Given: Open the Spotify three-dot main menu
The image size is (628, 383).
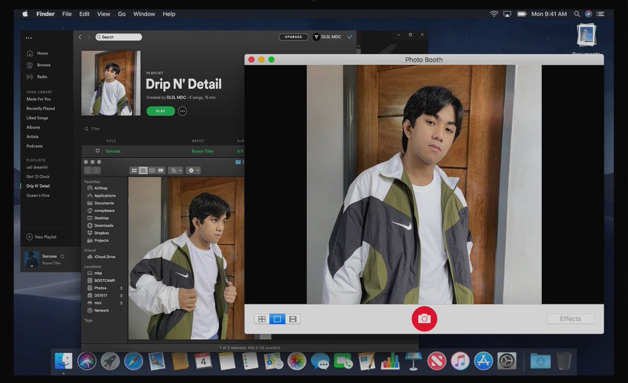Looking at the screenshot, I should pyautogui.click(x=29, y=38).
